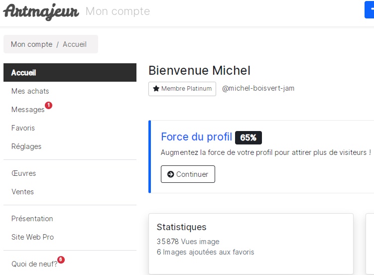Click the Force du profil heading link
374x275 pixels.
pos(197,137)
